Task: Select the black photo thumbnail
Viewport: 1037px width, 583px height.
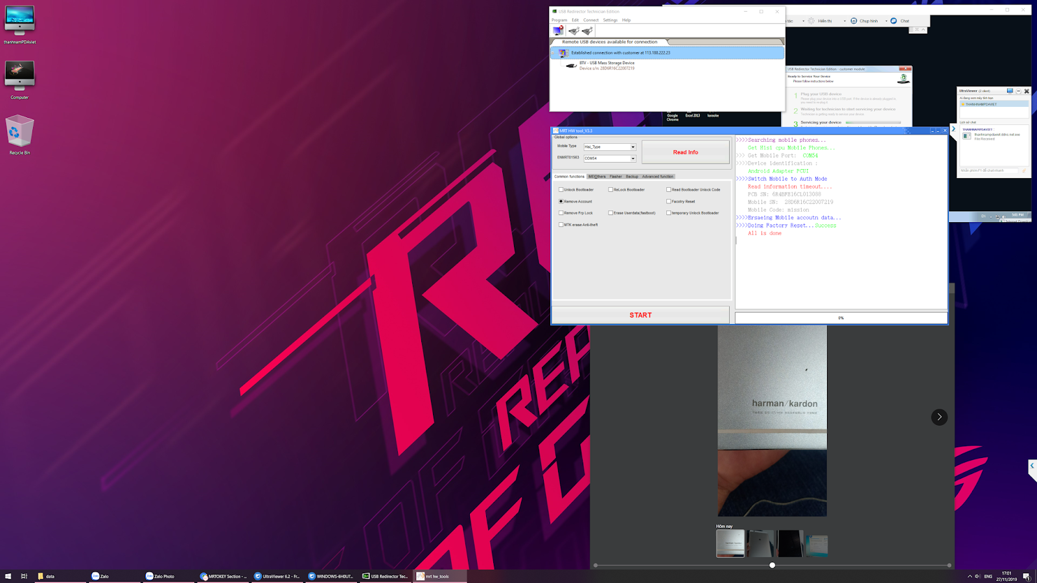Action: click(790, 544)
